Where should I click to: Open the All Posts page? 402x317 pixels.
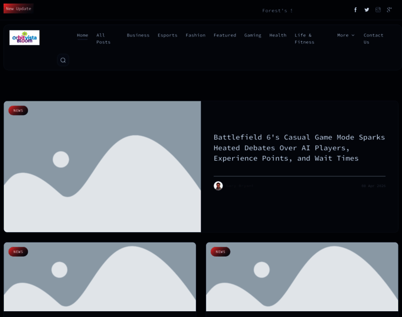point(103,39)
